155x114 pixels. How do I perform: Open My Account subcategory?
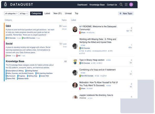pos(10,76)
